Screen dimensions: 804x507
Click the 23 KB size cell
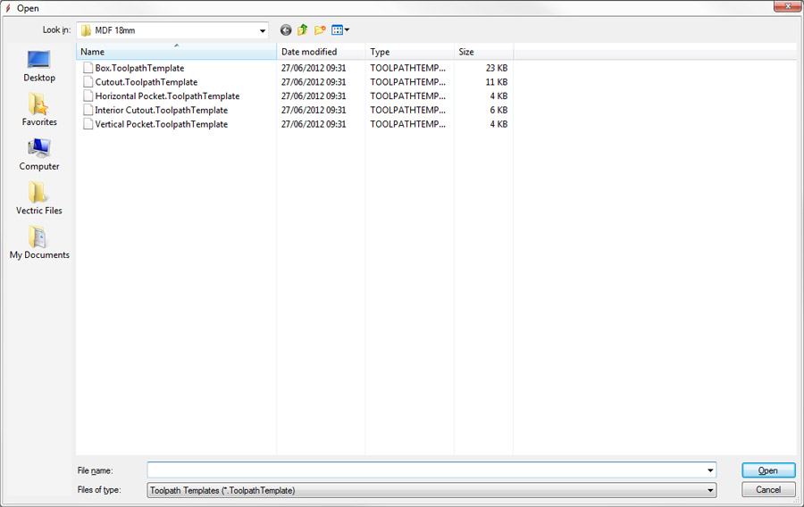(x=497, y=68)
